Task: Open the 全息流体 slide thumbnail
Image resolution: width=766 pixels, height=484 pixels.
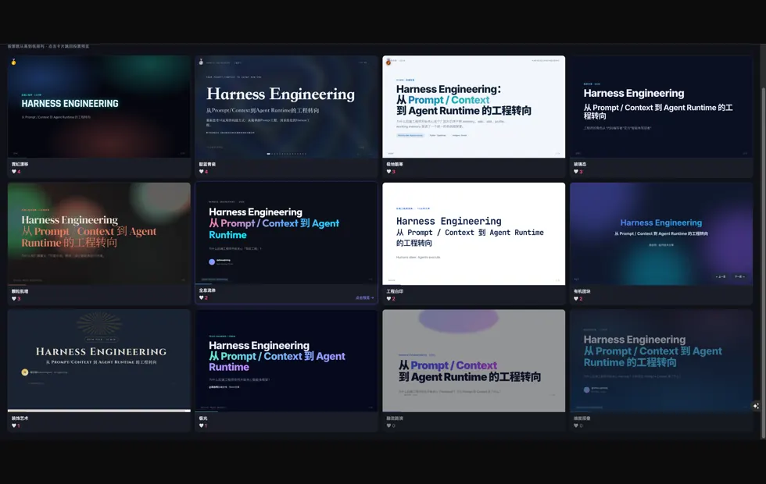Action: tap(286, 233)
